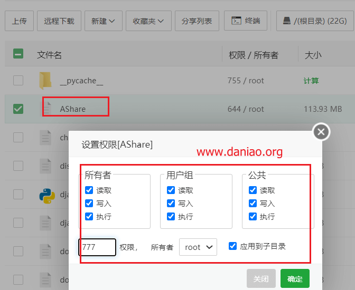Uncheck 公共 执行 permission
The image size is (355, 290).
click(253, 216)
